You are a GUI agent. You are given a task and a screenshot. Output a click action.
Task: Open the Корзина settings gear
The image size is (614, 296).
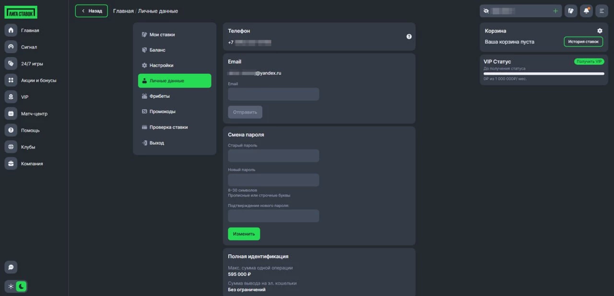coord(600,31)
